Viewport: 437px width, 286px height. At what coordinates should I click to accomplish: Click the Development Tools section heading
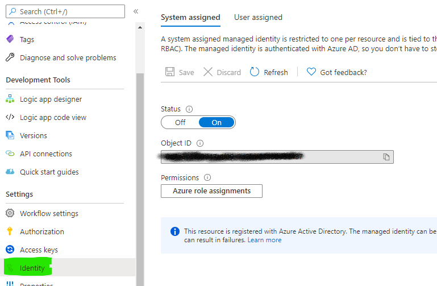[x=38, y=80]
